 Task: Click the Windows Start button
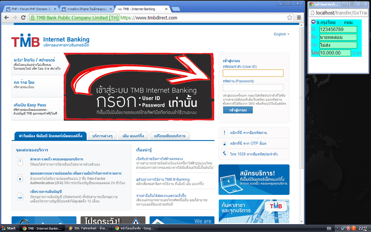click(9, 228)
